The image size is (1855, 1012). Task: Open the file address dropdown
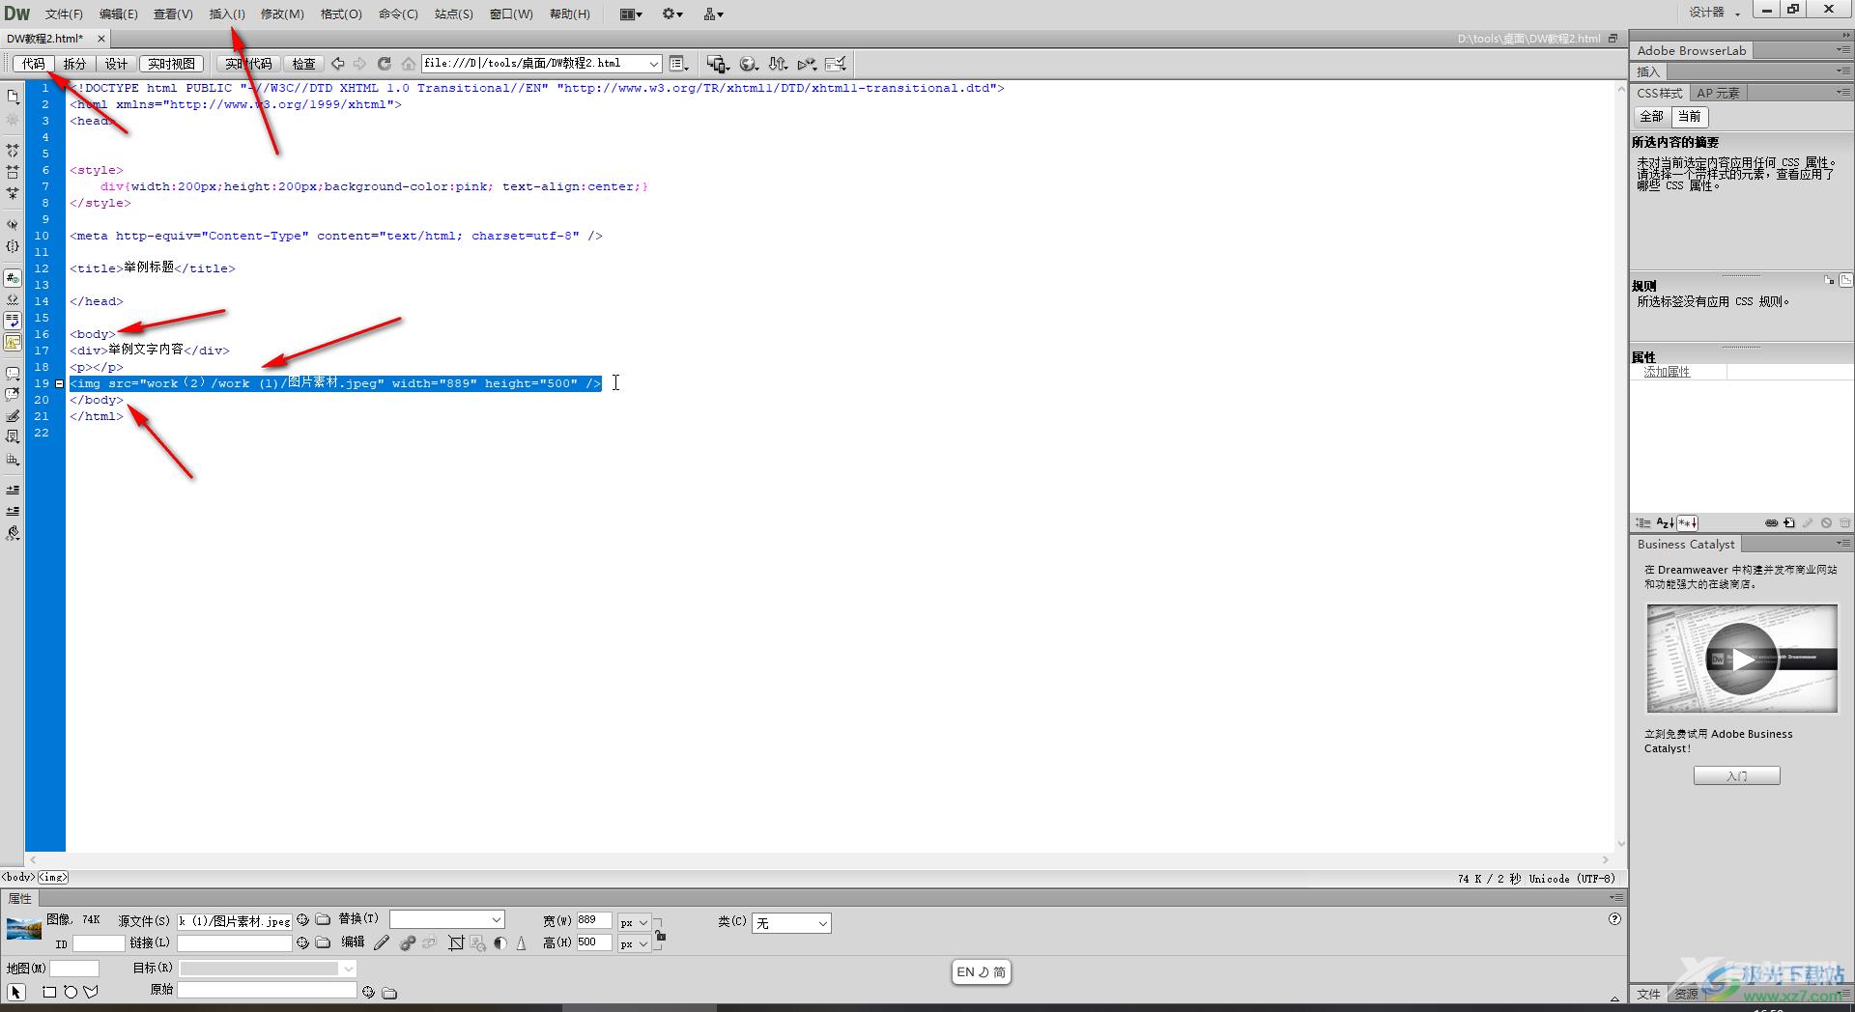654,64
